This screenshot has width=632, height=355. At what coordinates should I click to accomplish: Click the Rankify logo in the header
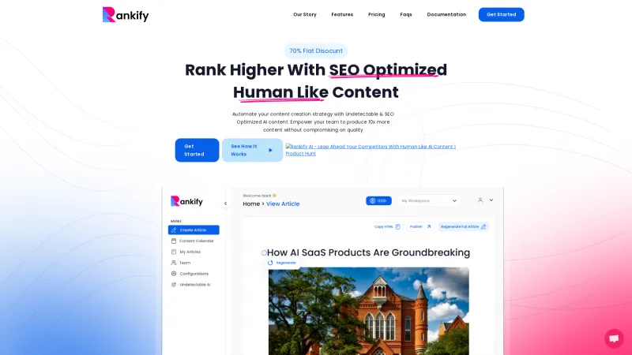pos(126,15)
